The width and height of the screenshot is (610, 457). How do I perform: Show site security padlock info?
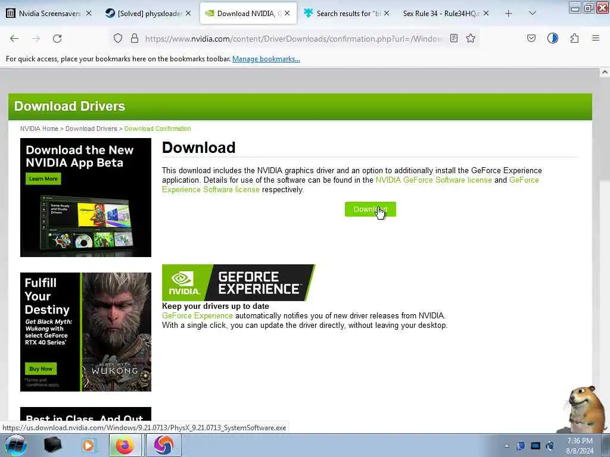[x=135, y=38]
